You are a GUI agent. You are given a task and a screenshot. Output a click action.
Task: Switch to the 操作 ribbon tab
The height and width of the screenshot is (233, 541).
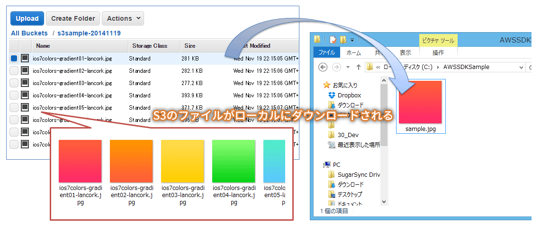coord(438,52)
